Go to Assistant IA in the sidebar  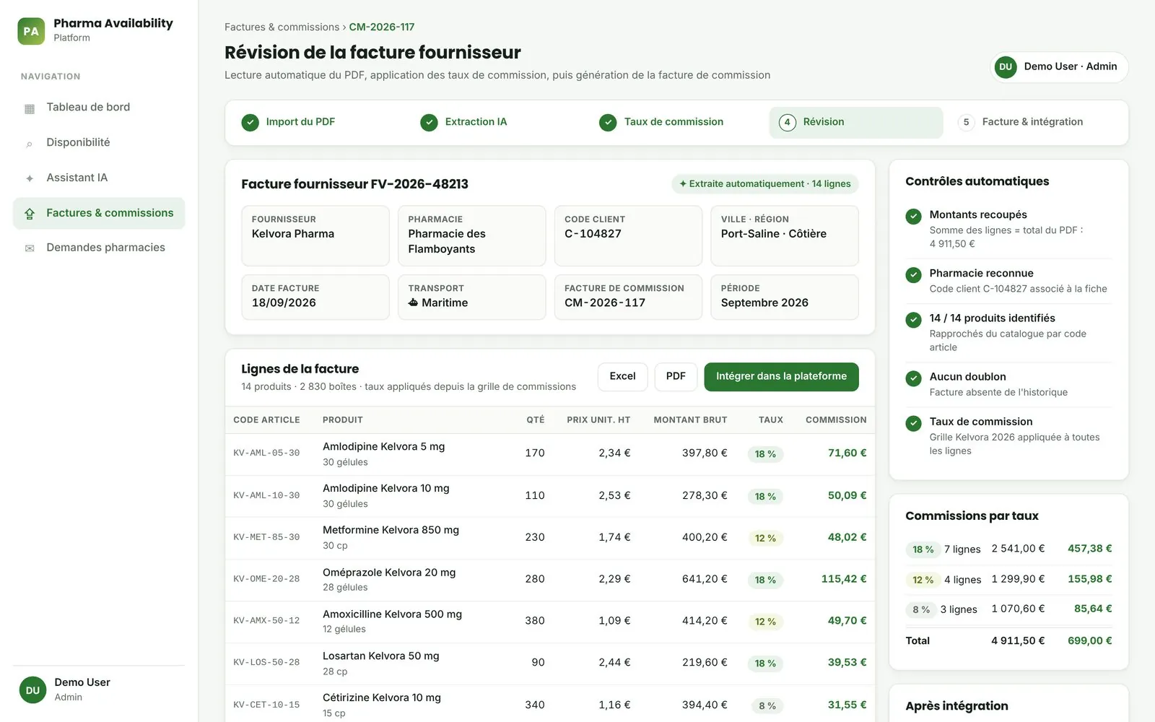point(99,178)
